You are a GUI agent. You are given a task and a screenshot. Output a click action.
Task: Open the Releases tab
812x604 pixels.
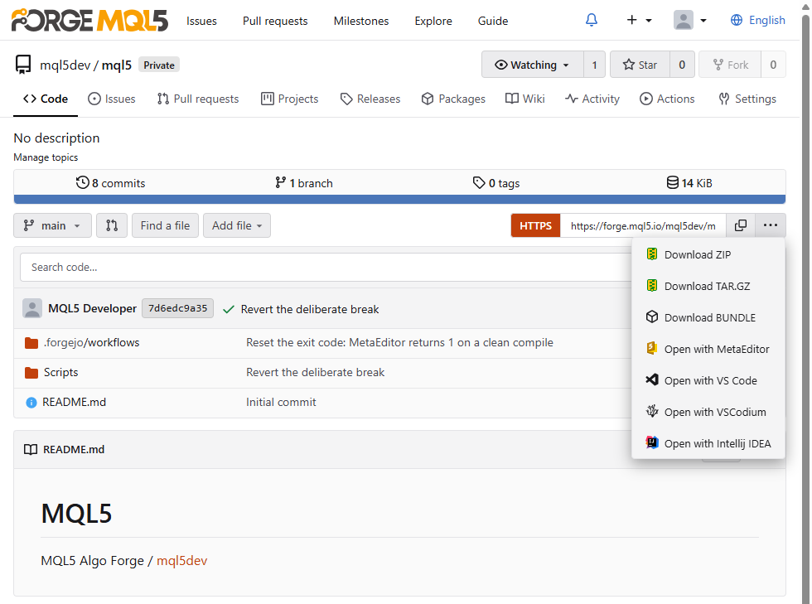pyautogui.click(x=370, y=99)
